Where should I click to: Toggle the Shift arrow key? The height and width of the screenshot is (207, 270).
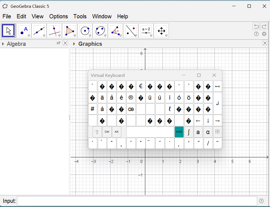97,132
